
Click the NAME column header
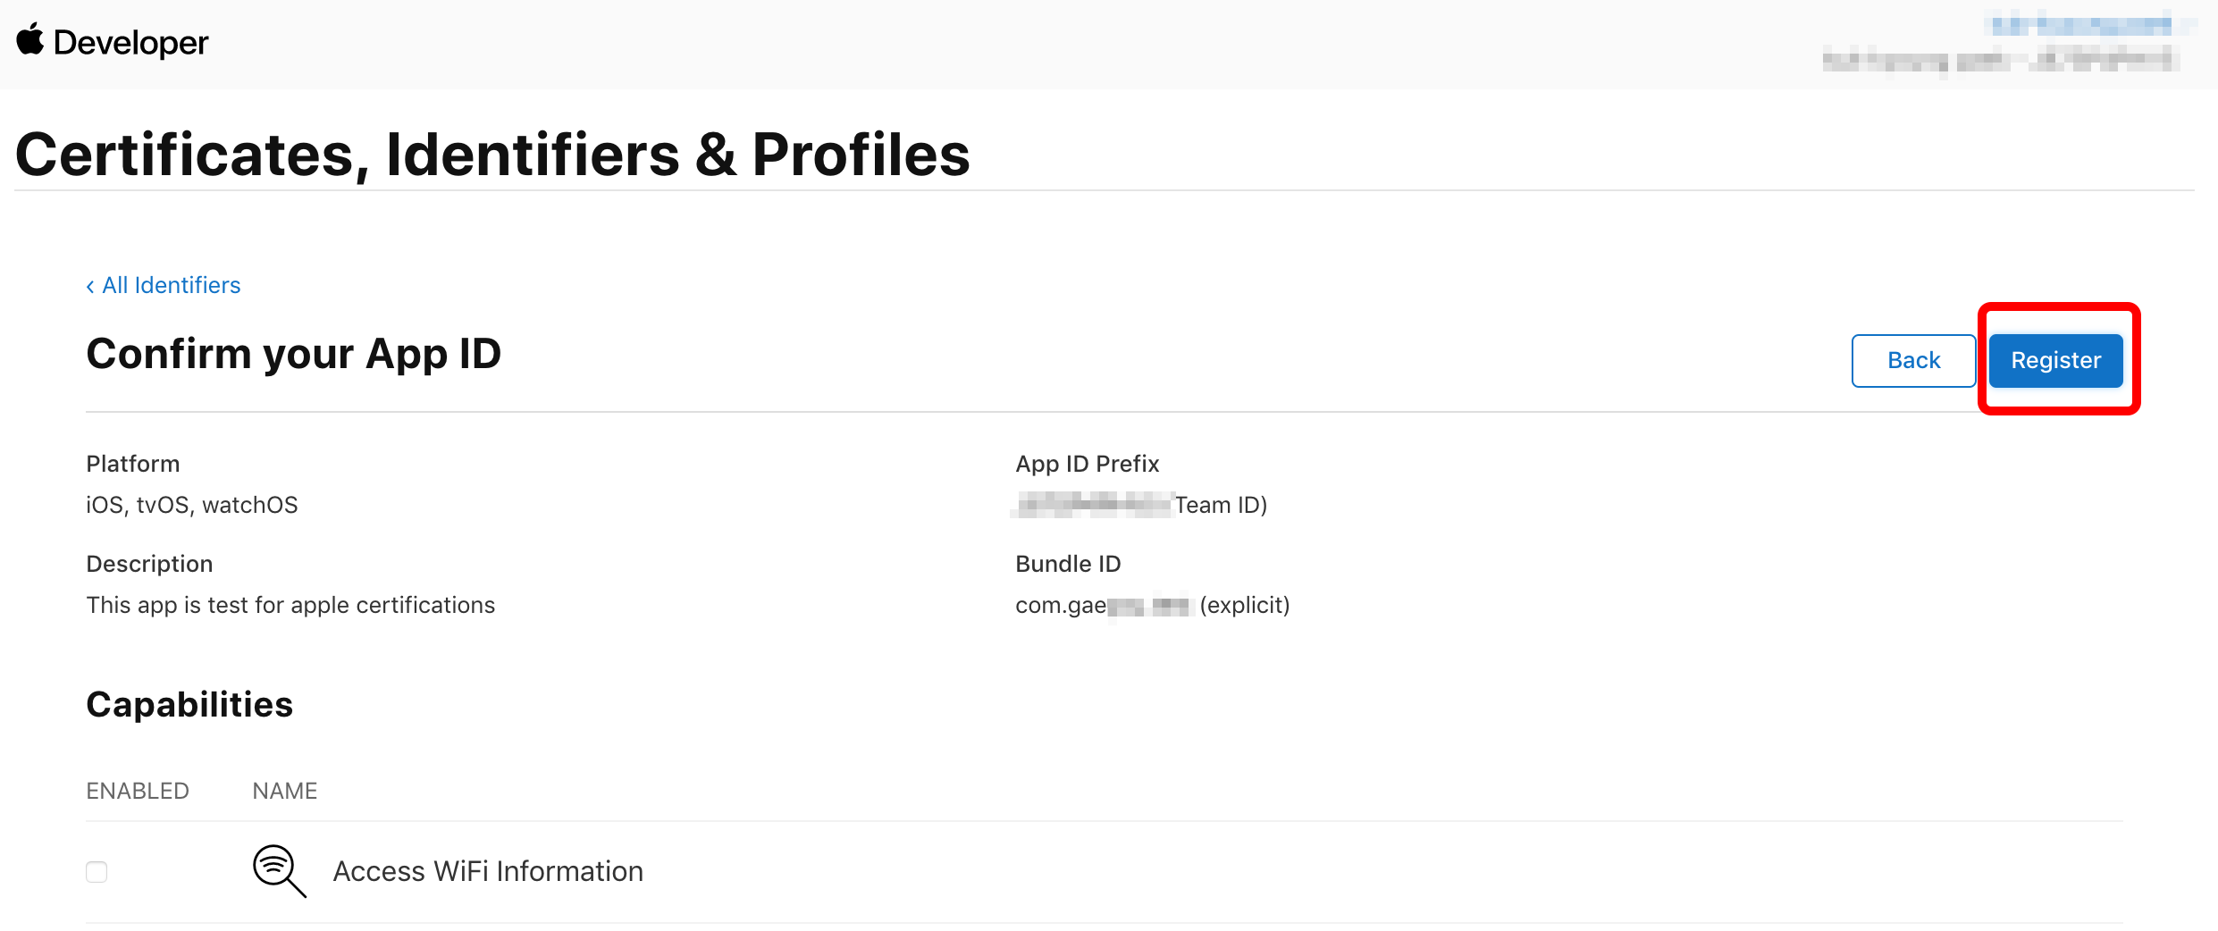[285, 791]
